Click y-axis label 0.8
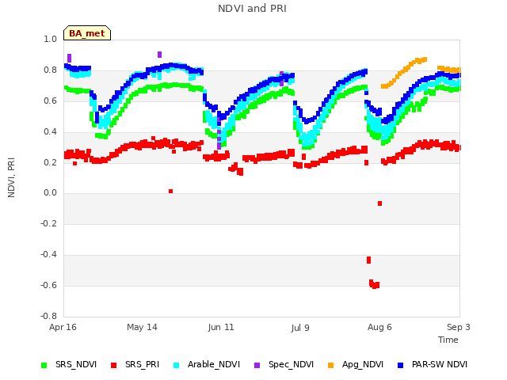 (x=50, y=70)
